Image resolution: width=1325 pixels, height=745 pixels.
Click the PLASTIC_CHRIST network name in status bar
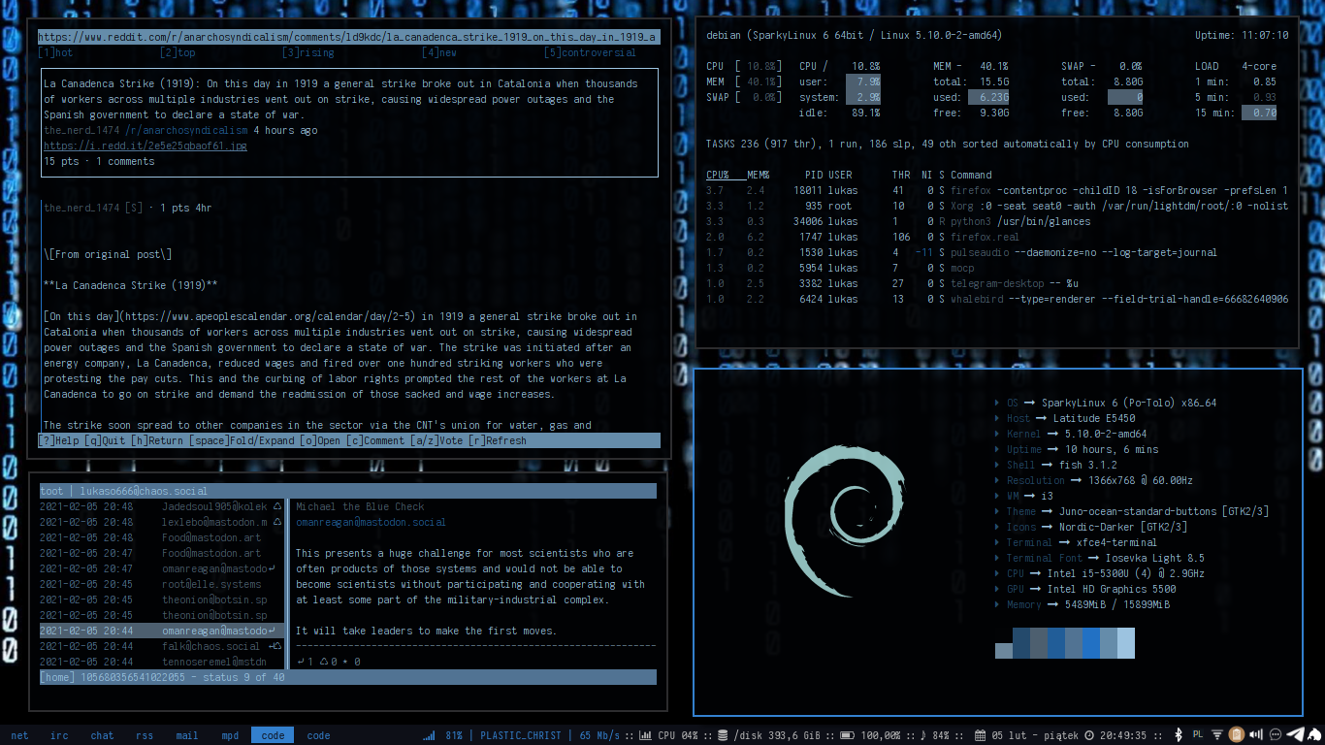coord(521,735)
